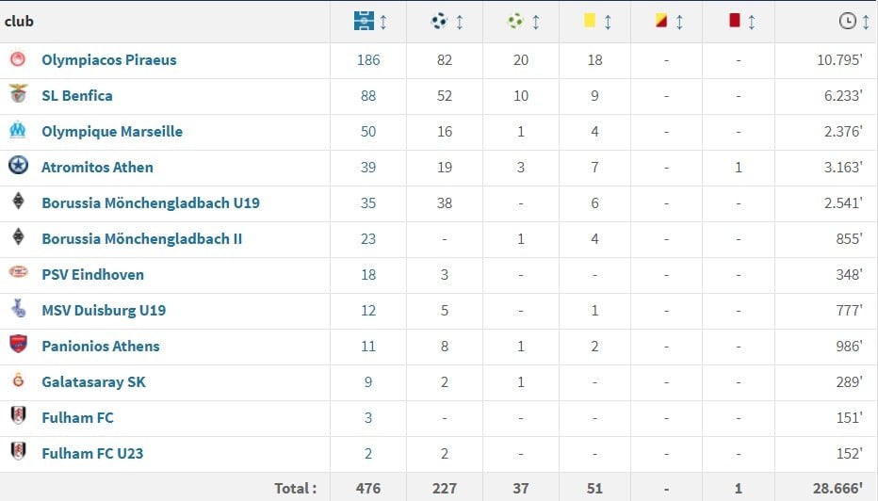Click the second yellow card header icon

tap(661, 21)
